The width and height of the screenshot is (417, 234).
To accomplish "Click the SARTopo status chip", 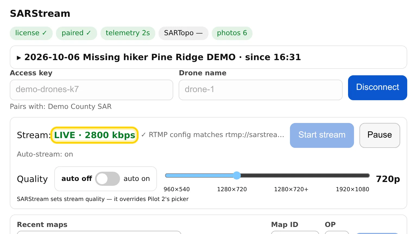I will 183,33.
